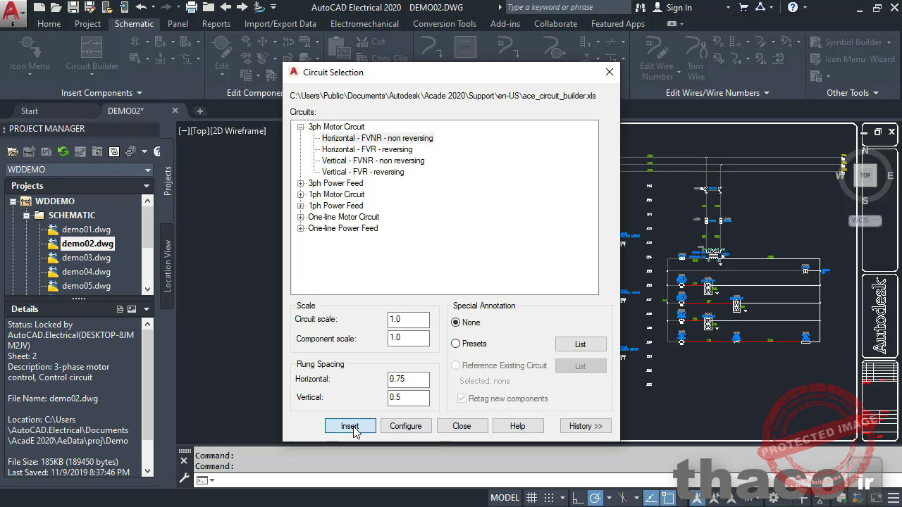Select the Edit Wire Number tool

pos(656,53)
